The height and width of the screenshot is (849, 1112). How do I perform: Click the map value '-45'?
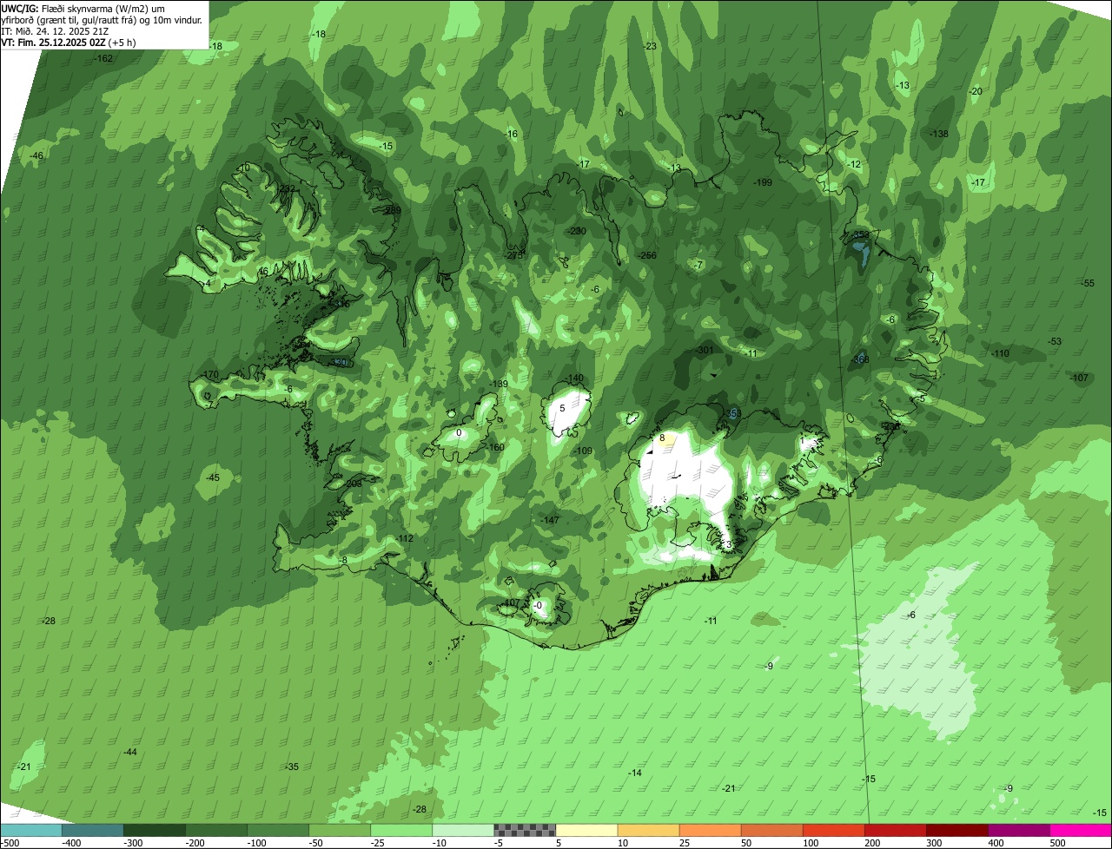point(212,478)
